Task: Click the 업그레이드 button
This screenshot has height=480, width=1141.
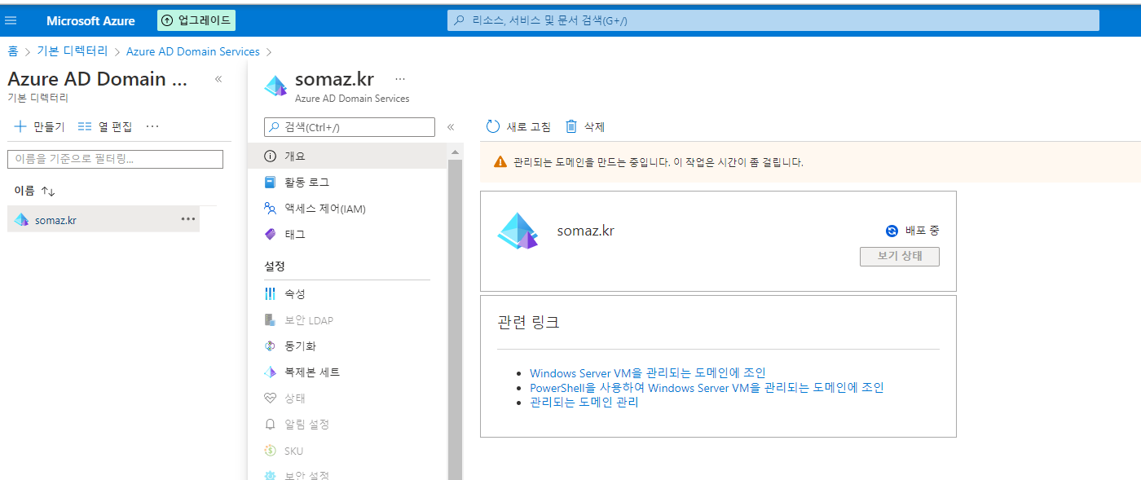Action: (196, 20)
